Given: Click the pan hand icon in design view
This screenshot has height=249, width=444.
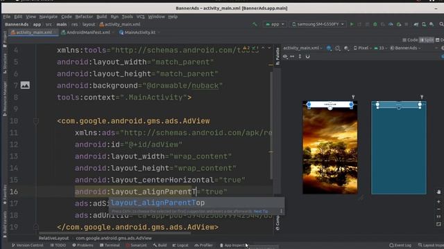Looking at the screenshot, I should (438, 192).
